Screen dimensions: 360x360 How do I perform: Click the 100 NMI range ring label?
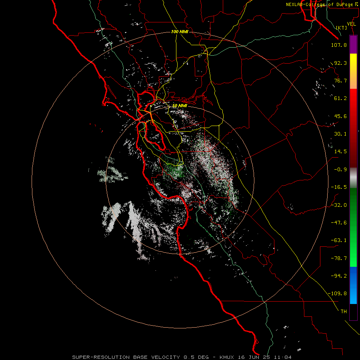click(180, 32)
